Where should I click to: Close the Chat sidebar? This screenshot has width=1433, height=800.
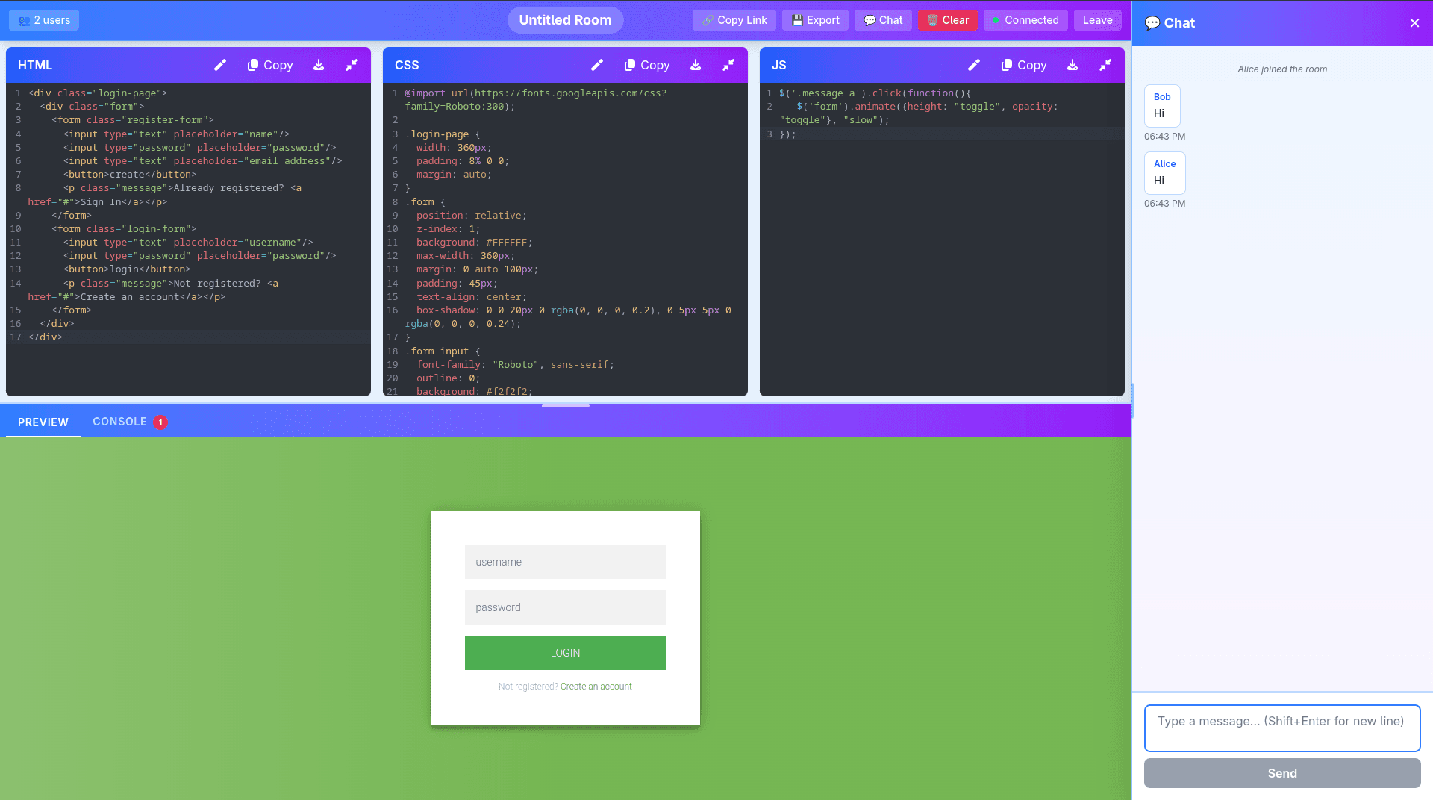pos(1414,23)
